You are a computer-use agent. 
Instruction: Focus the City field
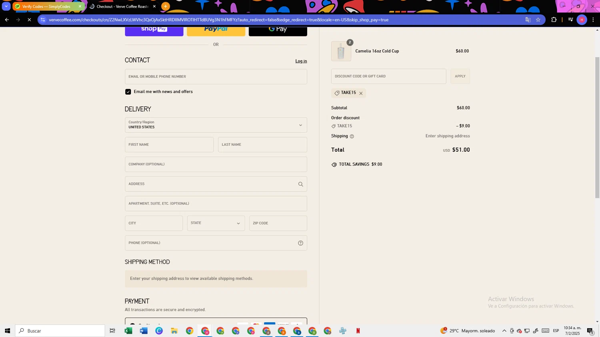pyautogui.click(x=154, y=223)
